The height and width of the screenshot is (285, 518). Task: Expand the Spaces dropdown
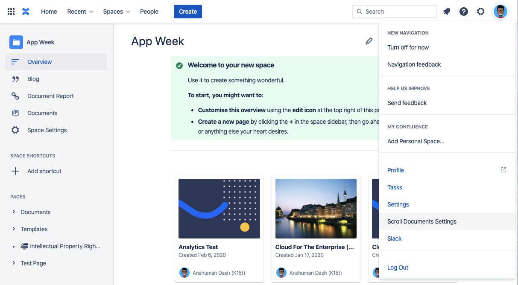(x=117, y=12)
